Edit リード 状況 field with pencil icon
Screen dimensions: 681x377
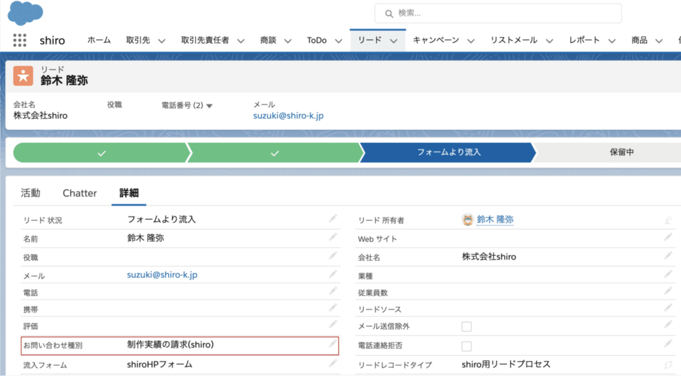pyautogui.click(x=333, y=219)
